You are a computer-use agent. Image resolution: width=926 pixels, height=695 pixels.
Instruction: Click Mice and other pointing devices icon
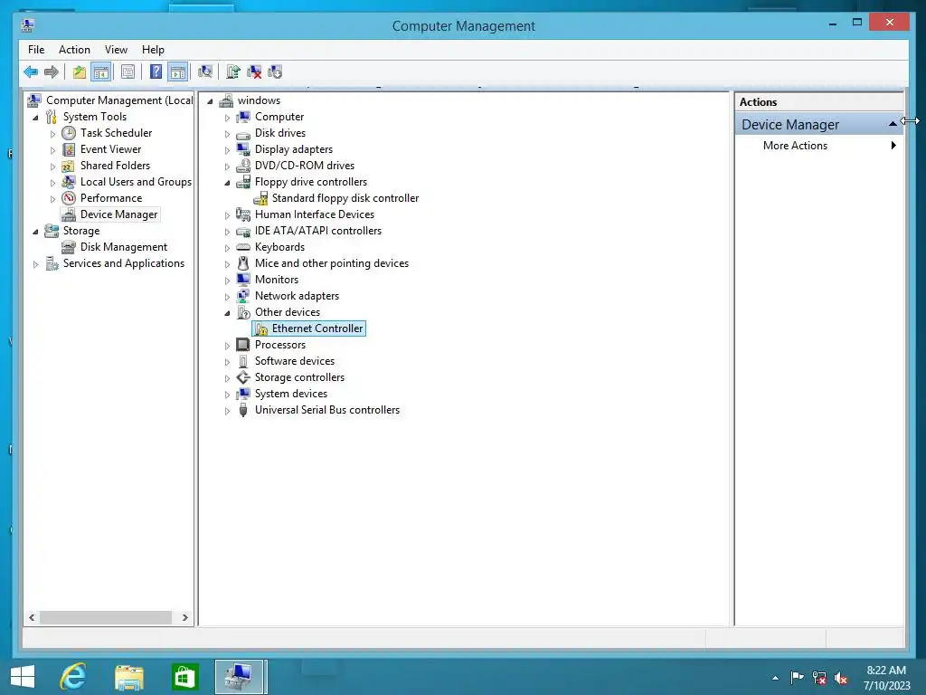coord(242,263)
